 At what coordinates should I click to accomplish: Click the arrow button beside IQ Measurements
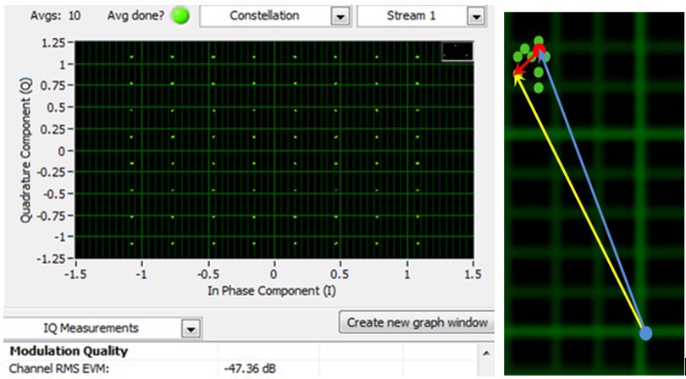pos(191,329)
